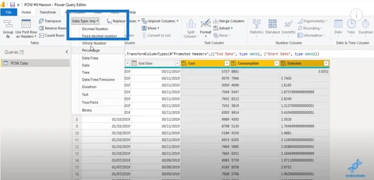Open Quick Access Toolbar customize arrow
374x180 pixels.
click(18, 5)
